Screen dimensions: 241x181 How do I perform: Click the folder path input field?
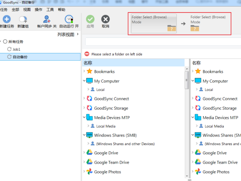(x=163, y=42)
